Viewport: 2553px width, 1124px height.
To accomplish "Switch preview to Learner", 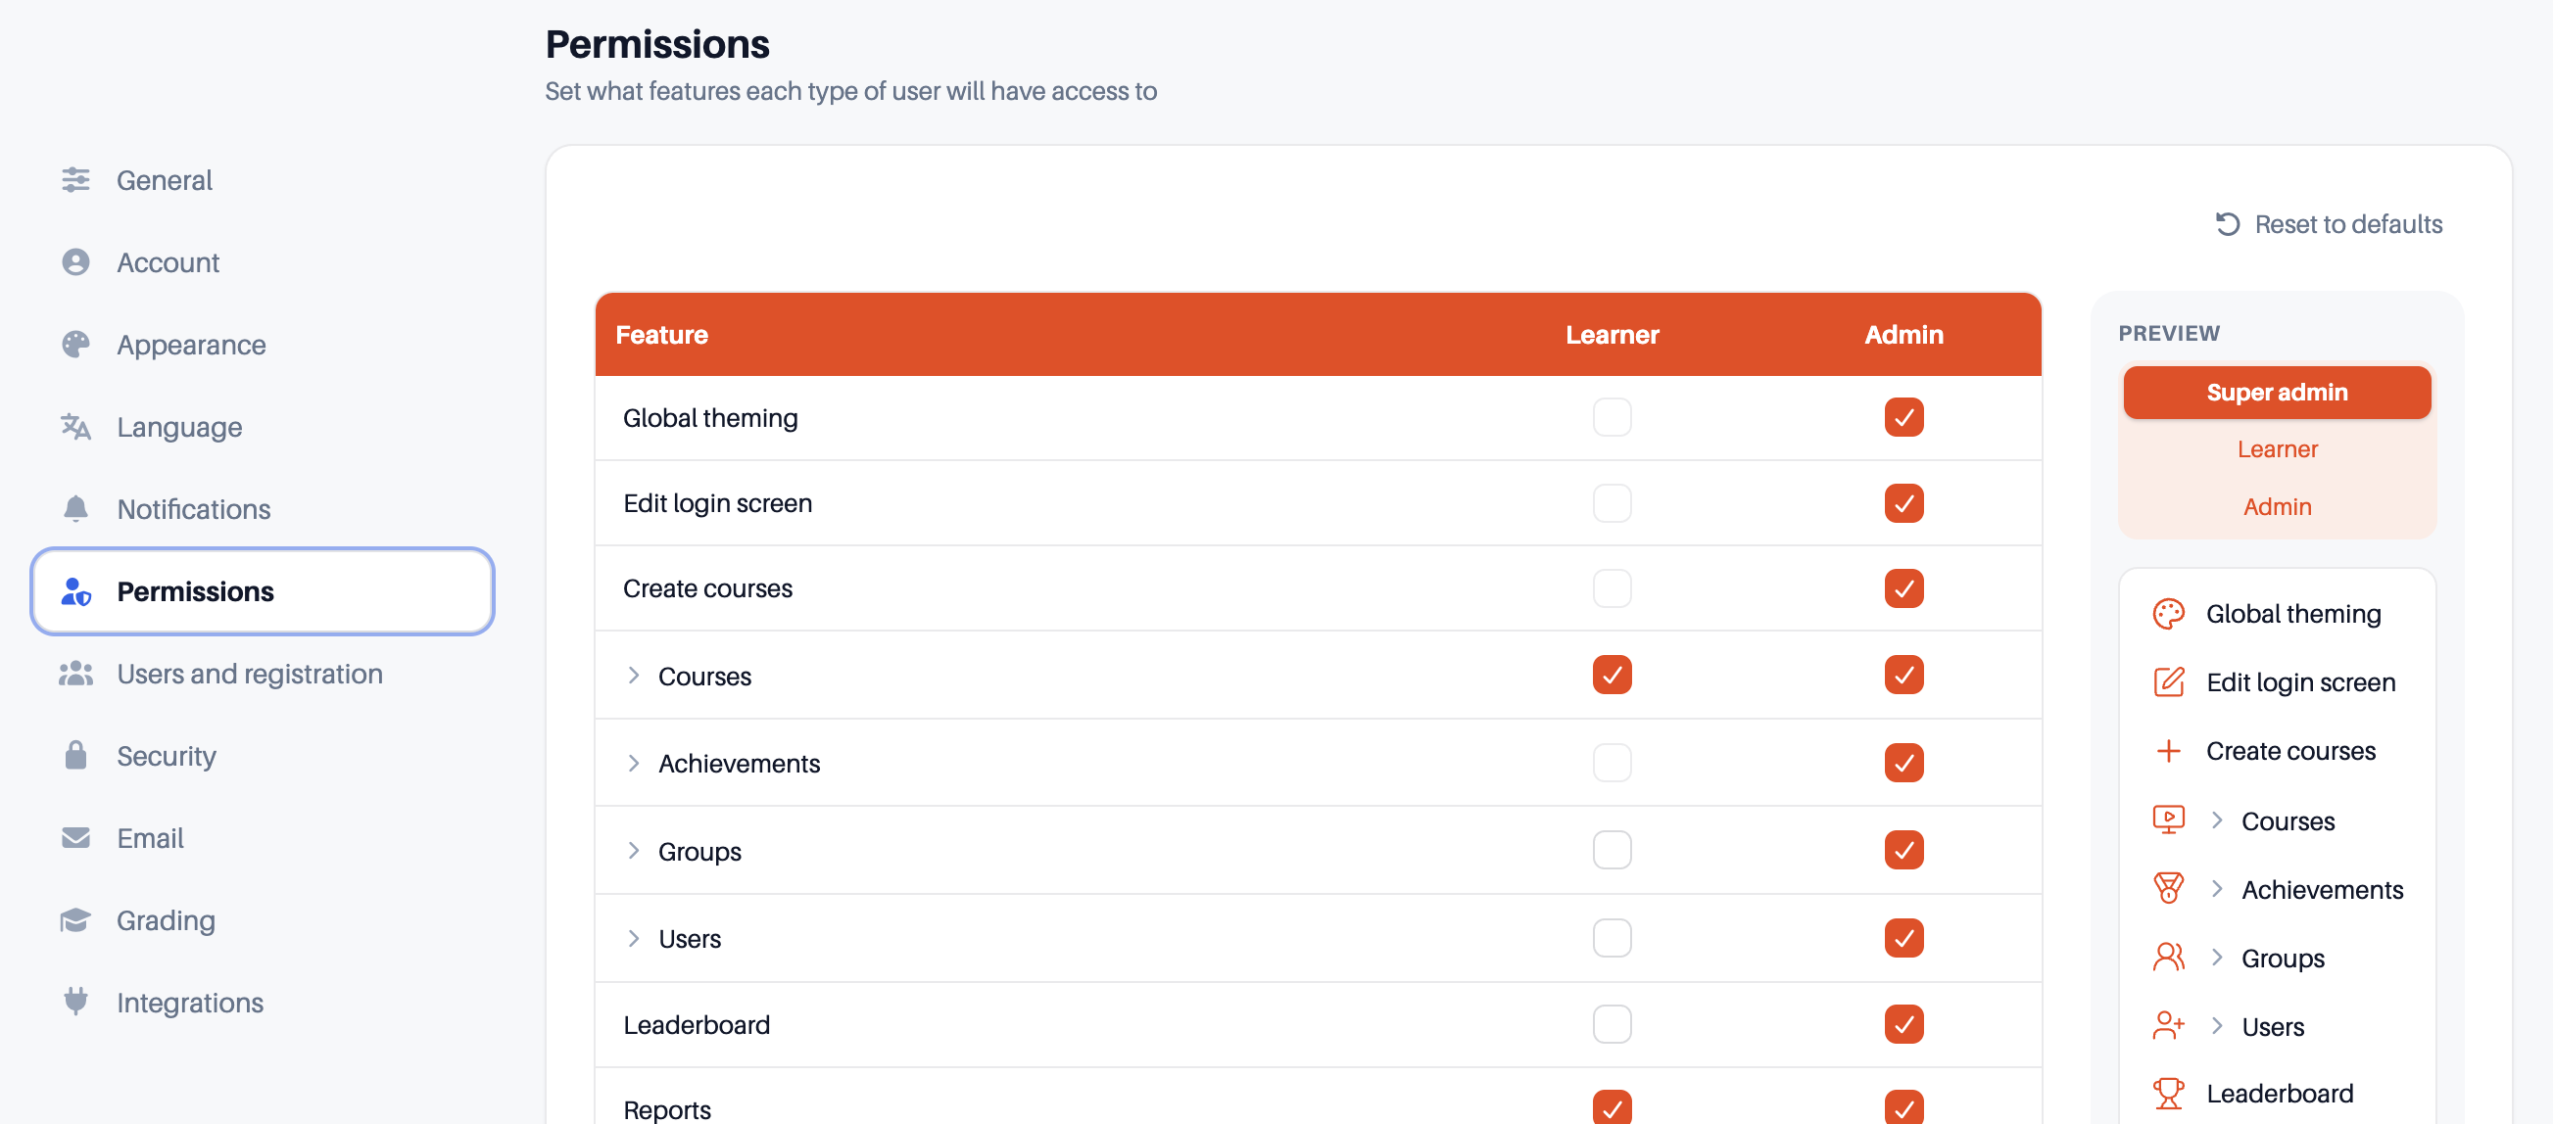I will coord(2277,449).
